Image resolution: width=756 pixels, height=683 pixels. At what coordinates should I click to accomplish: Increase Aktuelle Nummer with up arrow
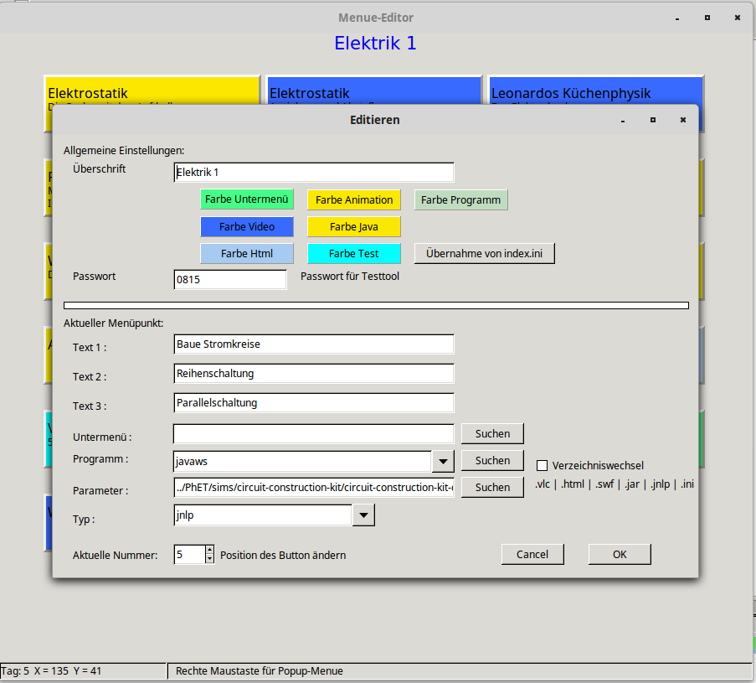pyautogui.click(x=209, y=550)
